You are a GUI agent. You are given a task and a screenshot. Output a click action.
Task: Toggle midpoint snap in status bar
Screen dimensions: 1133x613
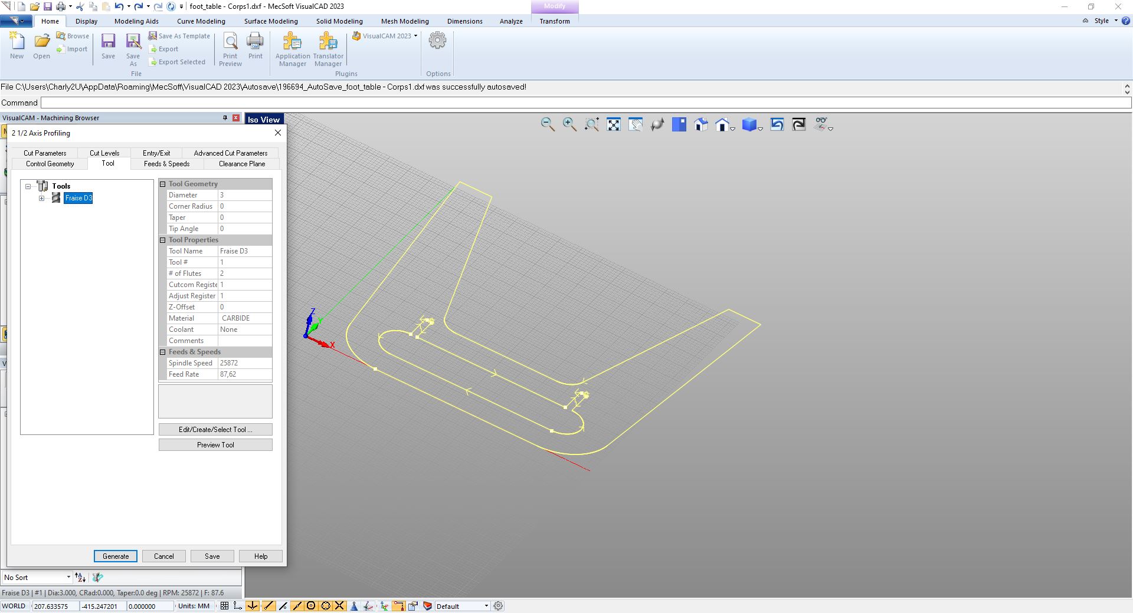point(297,606)
